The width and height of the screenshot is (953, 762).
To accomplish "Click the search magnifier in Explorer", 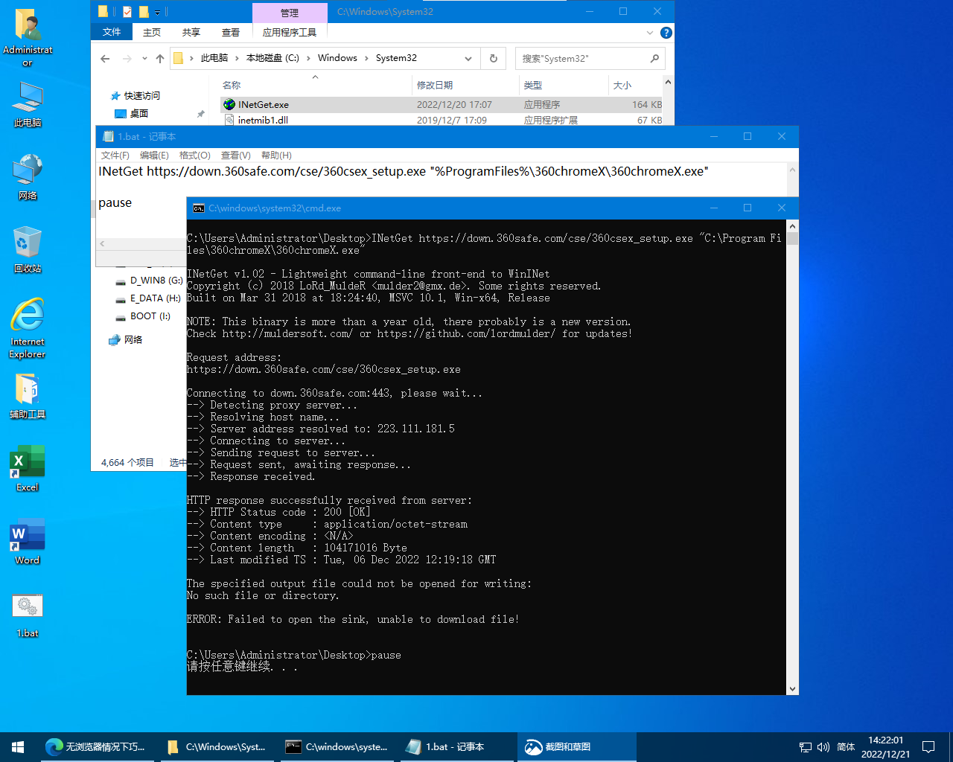I will [x=654, y=58].
